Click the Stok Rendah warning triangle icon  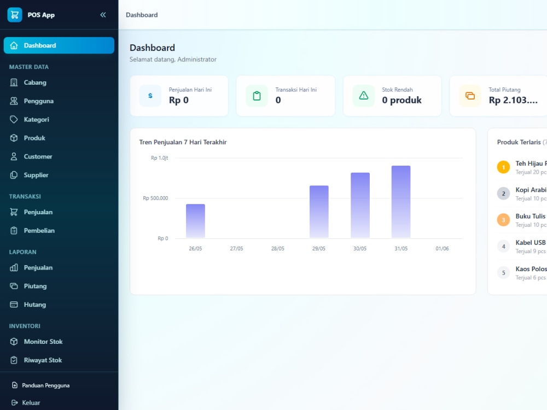click(x=364, y=96)
